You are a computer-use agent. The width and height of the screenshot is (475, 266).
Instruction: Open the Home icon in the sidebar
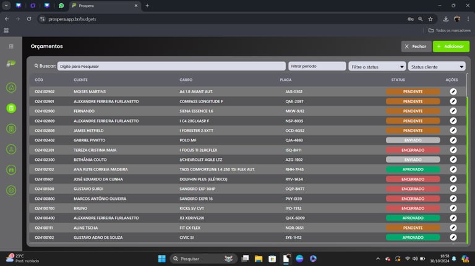click(x=11, y=88)
